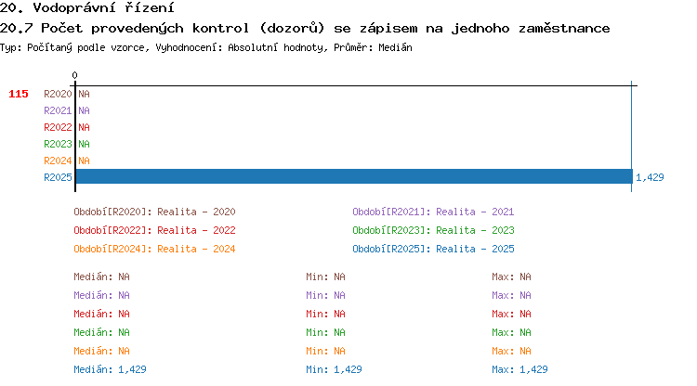Click the blue Max: 1,429 statistic
This screenshot has height=386, width=697.
[x=519, y=369]
